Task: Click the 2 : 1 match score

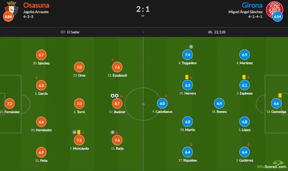Action: (x=143, y=9)
